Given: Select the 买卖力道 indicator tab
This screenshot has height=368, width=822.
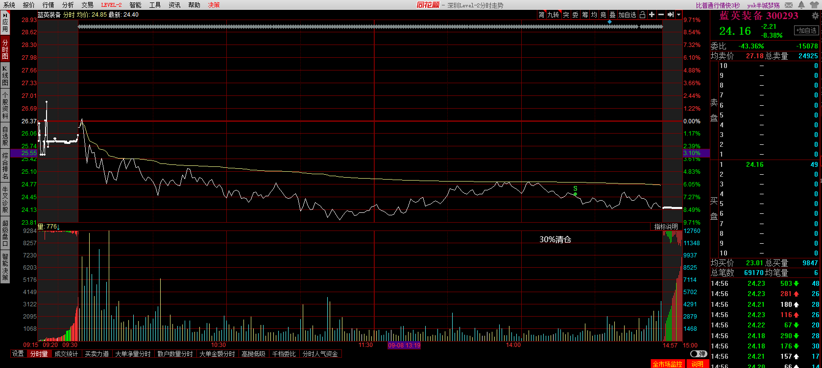Looking at the screenshot, I should click(97, 354).
